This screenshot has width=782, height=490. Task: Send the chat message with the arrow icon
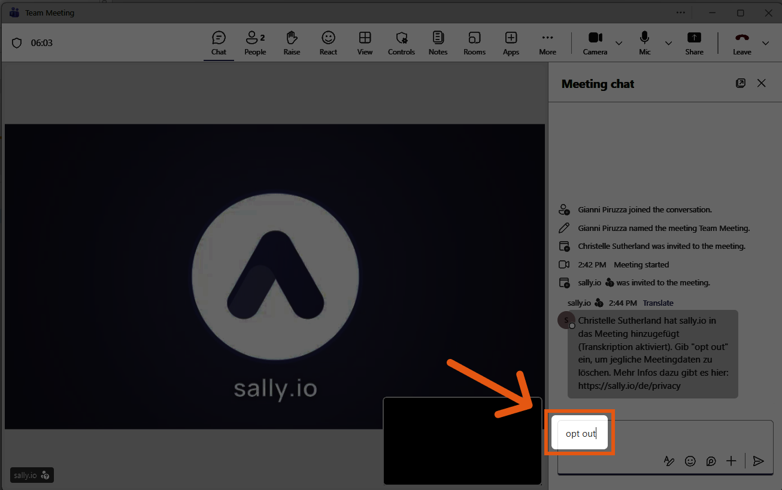(758, 461)
